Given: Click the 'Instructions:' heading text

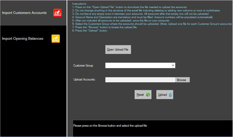Looking at the screenshot, I should [x=79, y=4].
